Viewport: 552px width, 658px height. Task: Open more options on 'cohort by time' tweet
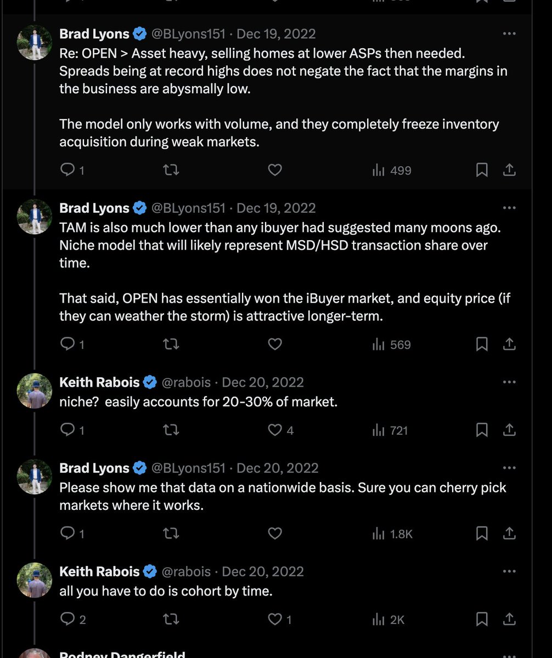point(509,571)
